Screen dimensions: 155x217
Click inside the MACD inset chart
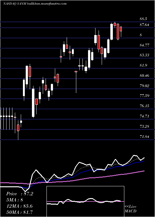tap(85, 201)
